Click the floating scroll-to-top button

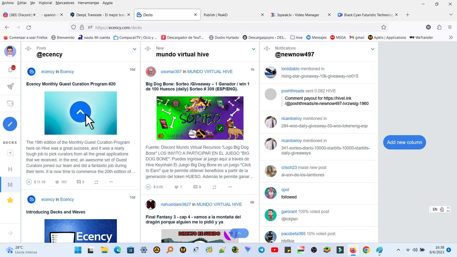click(x=239, y=233)
